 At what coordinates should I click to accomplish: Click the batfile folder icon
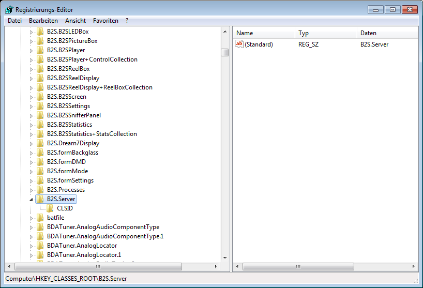click(x=40, y=218)
